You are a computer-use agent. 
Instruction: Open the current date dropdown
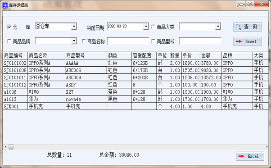click(x=146, y=27)
